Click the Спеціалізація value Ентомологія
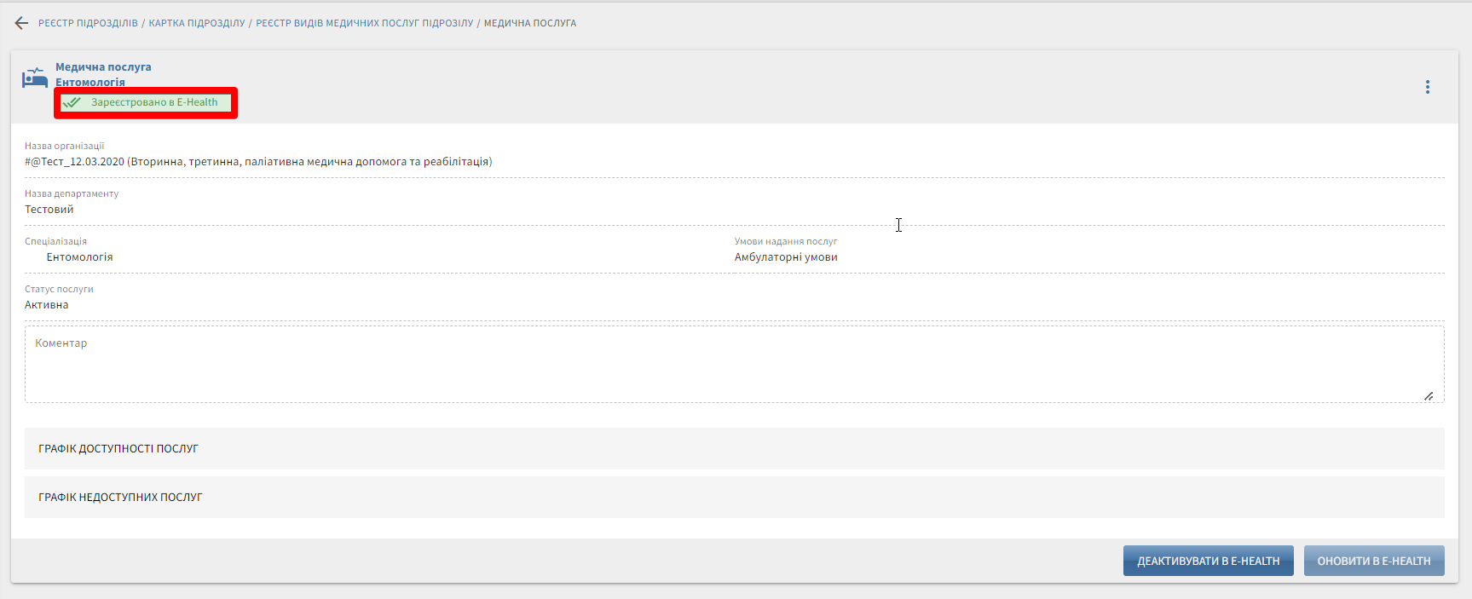 pos(79,257)
